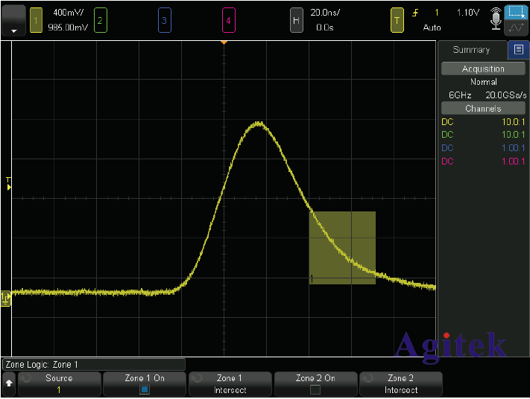Enable channel 2 button

click(101, 21)
